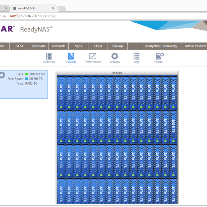Click the green Data color swatch
This screenshot has width=207, height=207.
tap(27, 74)
